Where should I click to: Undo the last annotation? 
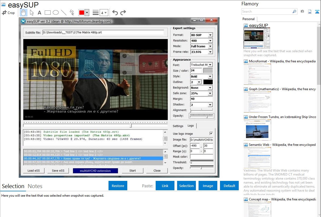click(115, 13)
